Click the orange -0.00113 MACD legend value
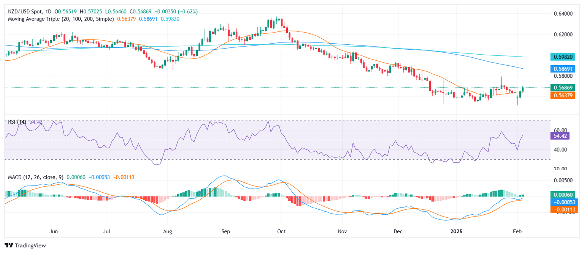The height and width of the screenshot is (253, 584). click(x=124, y=177)
